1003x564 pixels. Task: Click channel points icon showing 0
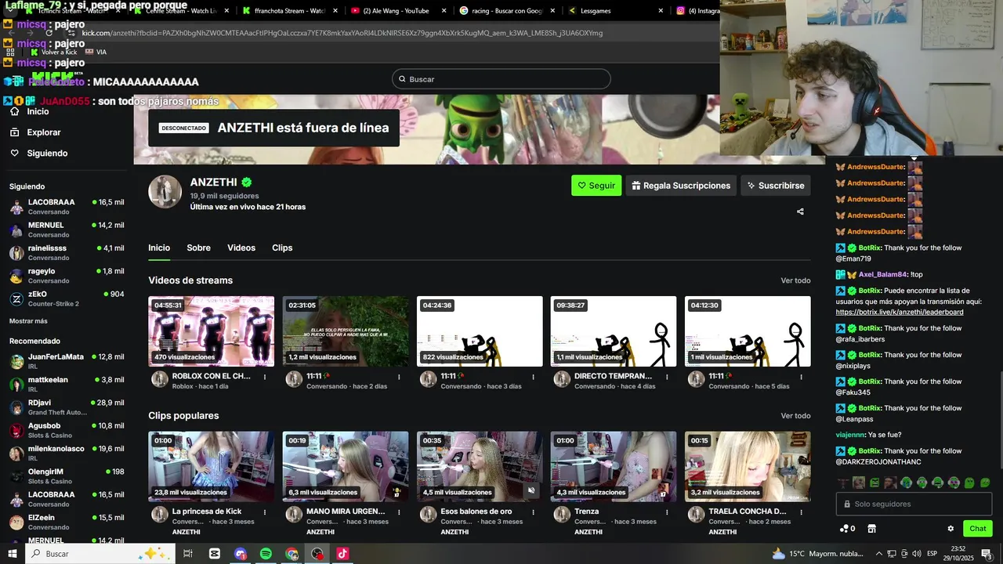point(847,529)
